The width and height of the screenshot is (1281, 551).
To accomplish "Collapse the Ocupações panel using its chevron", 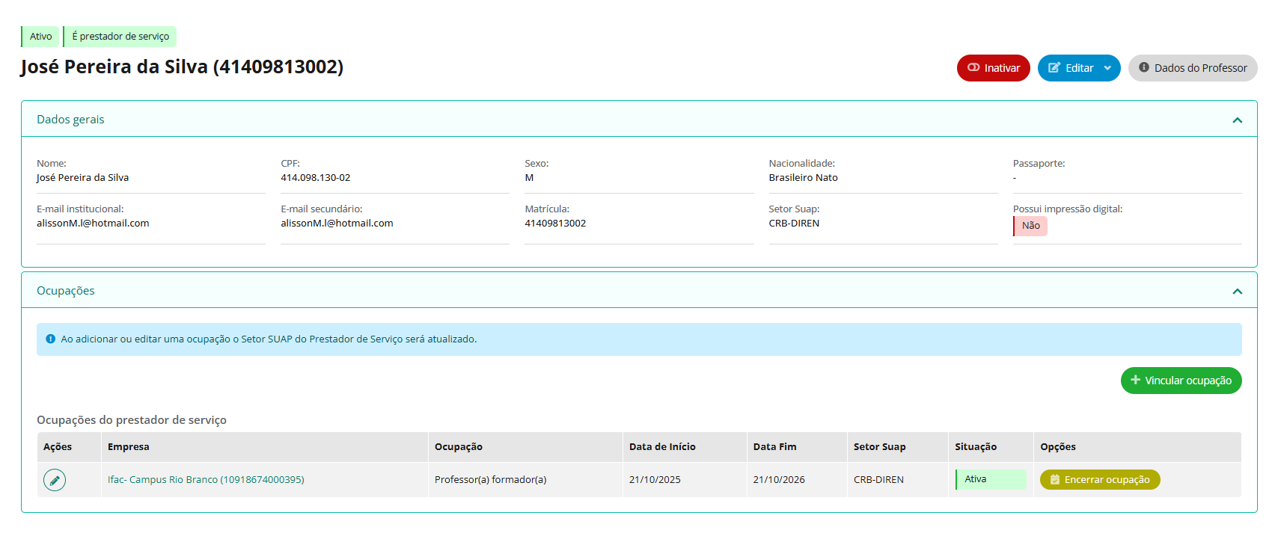I will point(1237,292).
